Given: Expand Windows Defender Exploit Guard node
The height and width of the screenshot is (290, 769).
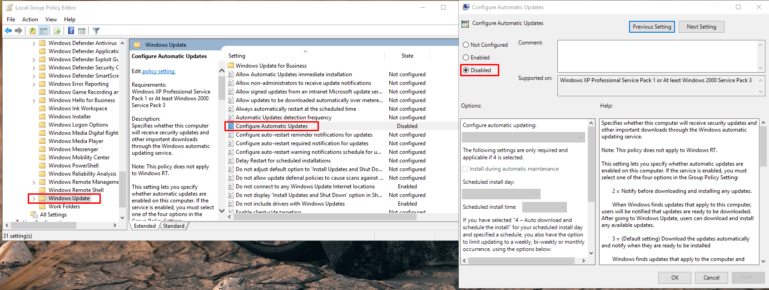Looking at the screenshot, I should pos(34,60).
